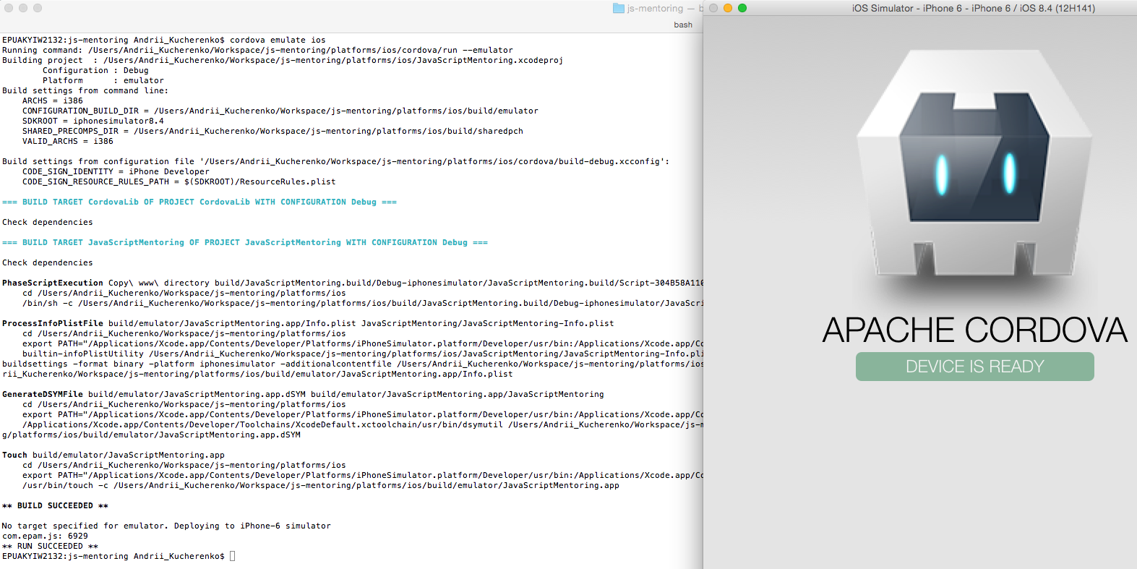The width and height of the screenshot is (1137, 569).
Task: Minimize the iOS Simulator window with yellow button
Action: click(x=728, y=8)
